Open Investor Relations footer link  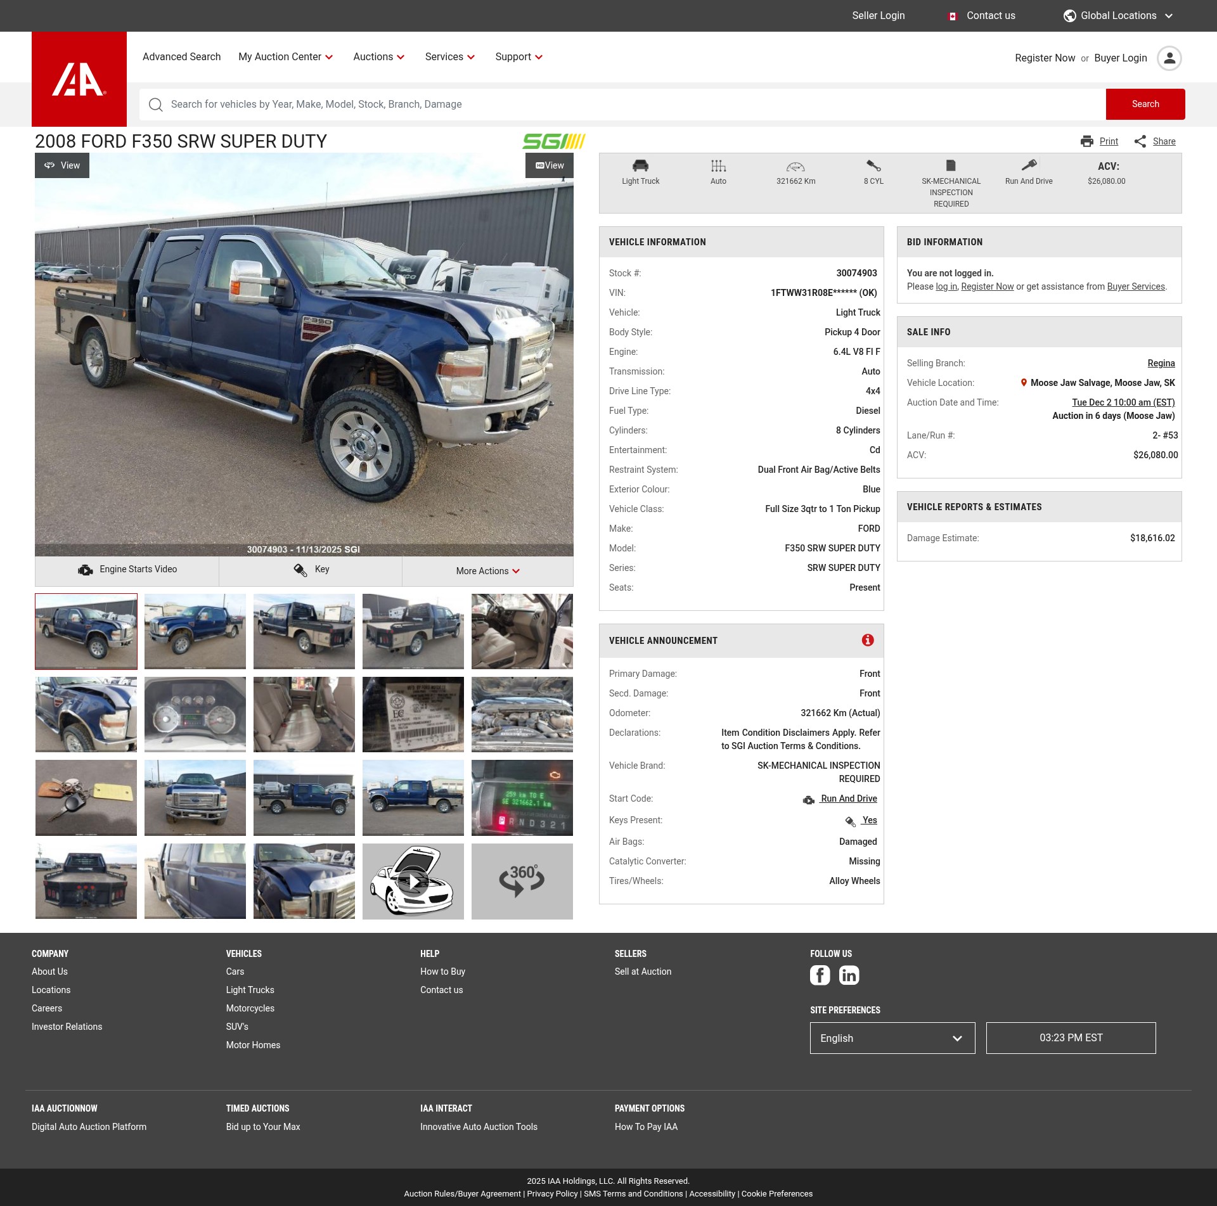[67, 1027]
